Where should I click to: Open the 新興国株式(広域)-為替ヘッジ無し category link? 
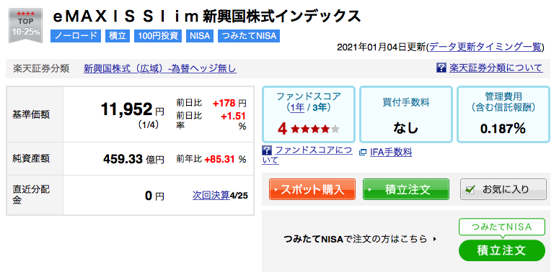[160, 68]
